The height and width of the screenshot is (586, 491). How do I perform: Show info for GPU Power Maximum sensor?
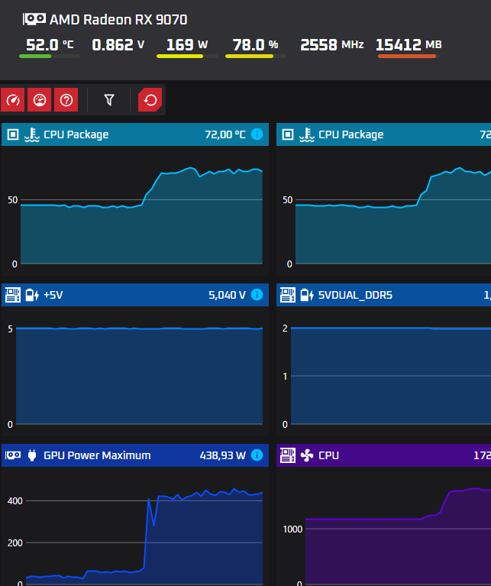(257, 455)
